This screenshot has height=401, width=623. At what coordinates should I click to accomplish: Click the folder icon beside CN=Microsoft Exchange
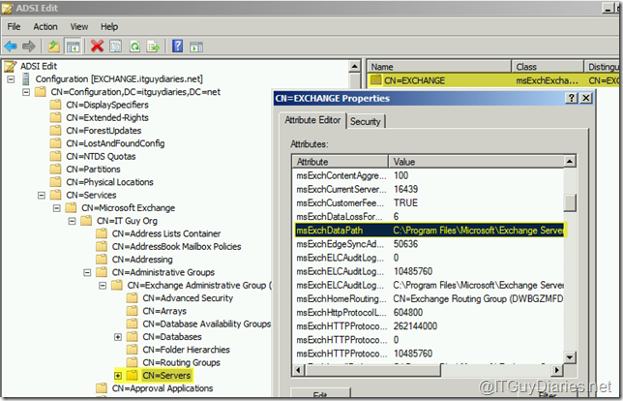71,207
